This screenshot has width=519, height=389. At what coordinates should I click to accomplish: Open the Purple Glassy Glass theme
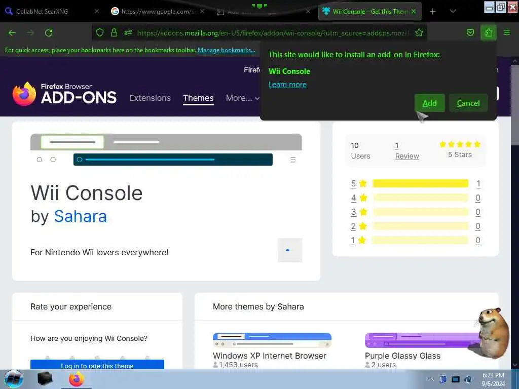pos(402,356)
